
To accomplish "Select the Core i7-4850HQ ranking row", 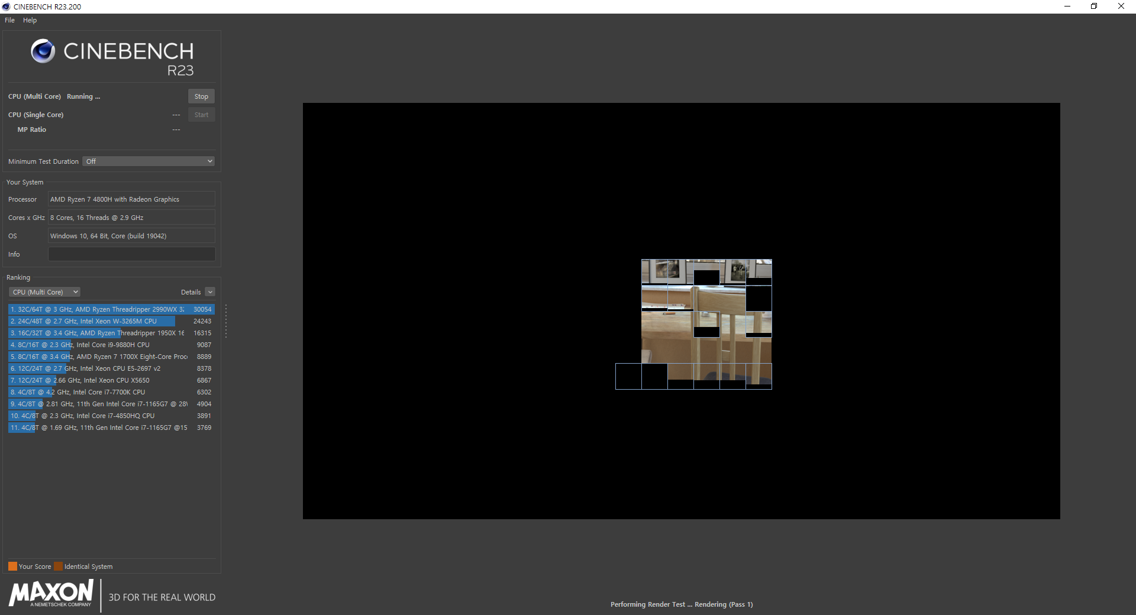I will pyautogui.click(x=111, y=416).
